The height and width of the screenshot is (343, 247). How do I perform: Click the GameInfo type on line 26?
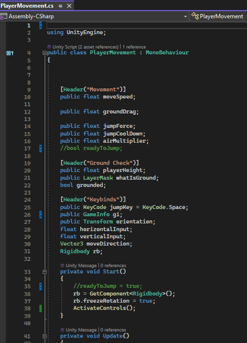(96, 214)
